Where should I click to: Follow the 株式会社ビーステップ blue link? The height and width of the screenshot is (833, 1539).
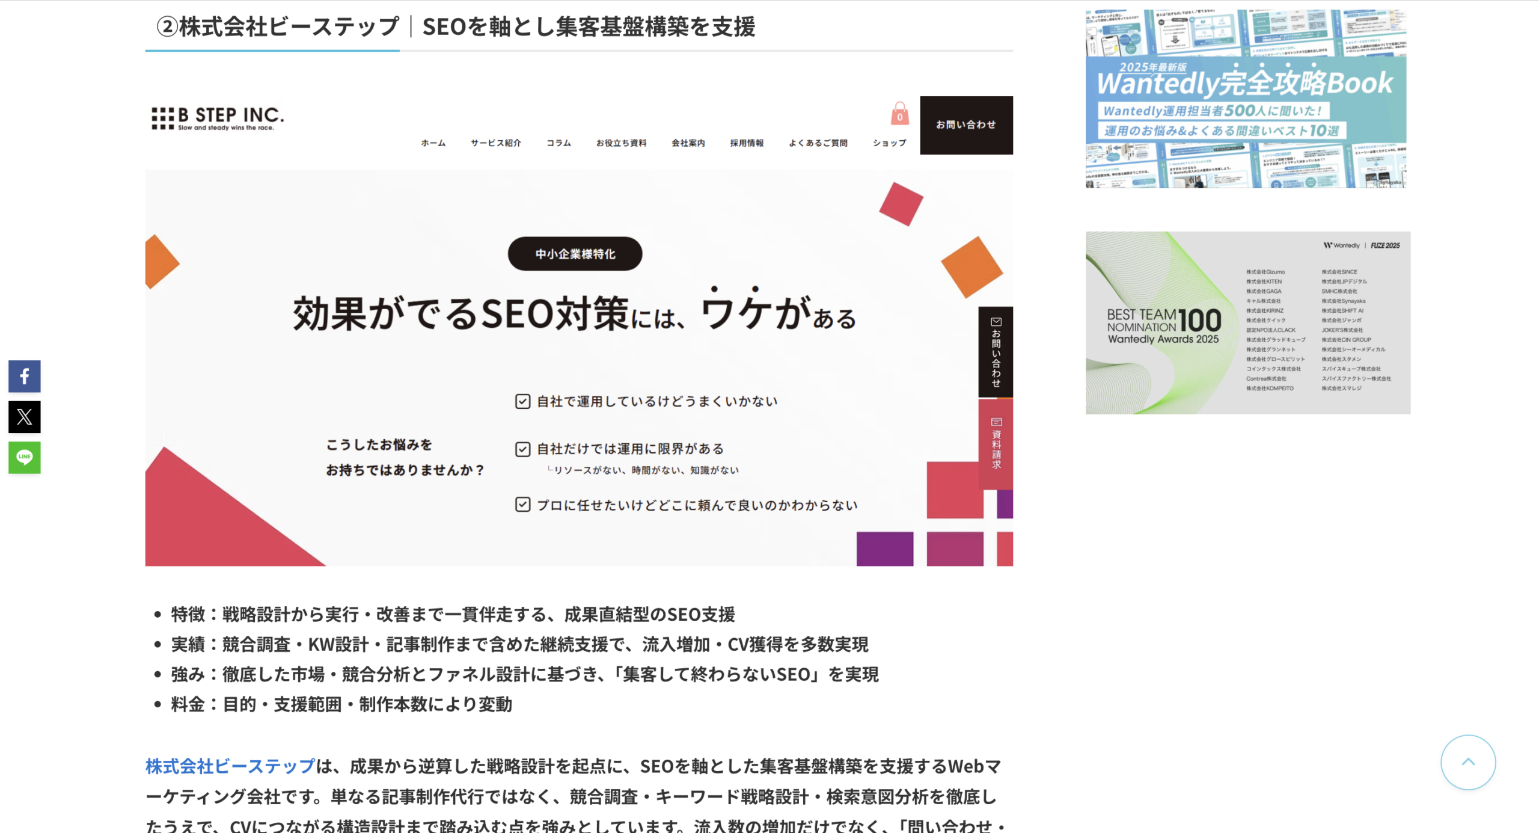230,766
